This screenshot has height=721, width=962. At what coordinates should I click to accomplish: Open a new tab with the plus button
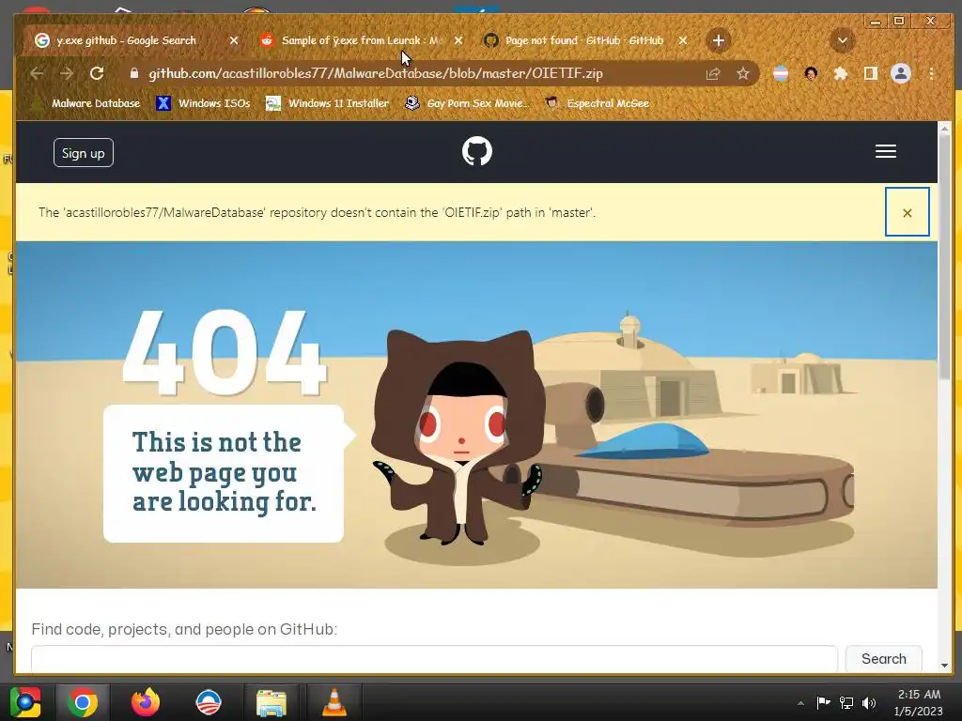719,40
